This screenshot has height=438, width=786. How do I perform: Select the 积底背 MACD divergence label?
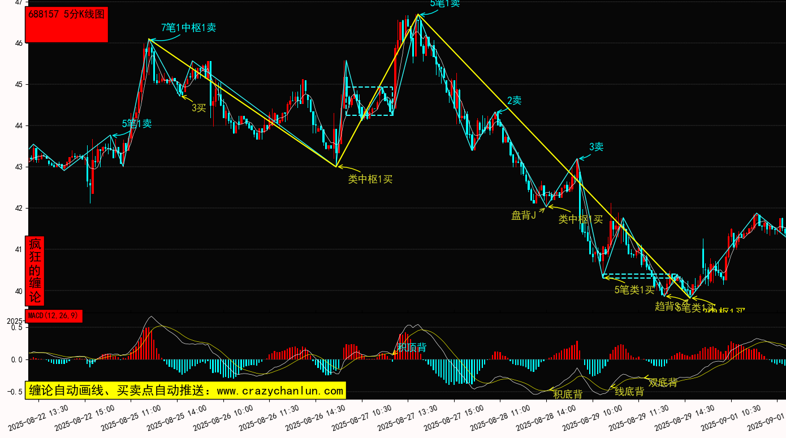pyautogui.click(x=568, y=394)
